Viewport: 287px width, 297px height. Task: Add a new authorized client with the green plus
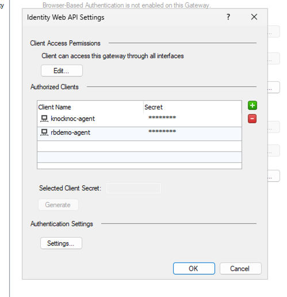[x=252, y=105]
